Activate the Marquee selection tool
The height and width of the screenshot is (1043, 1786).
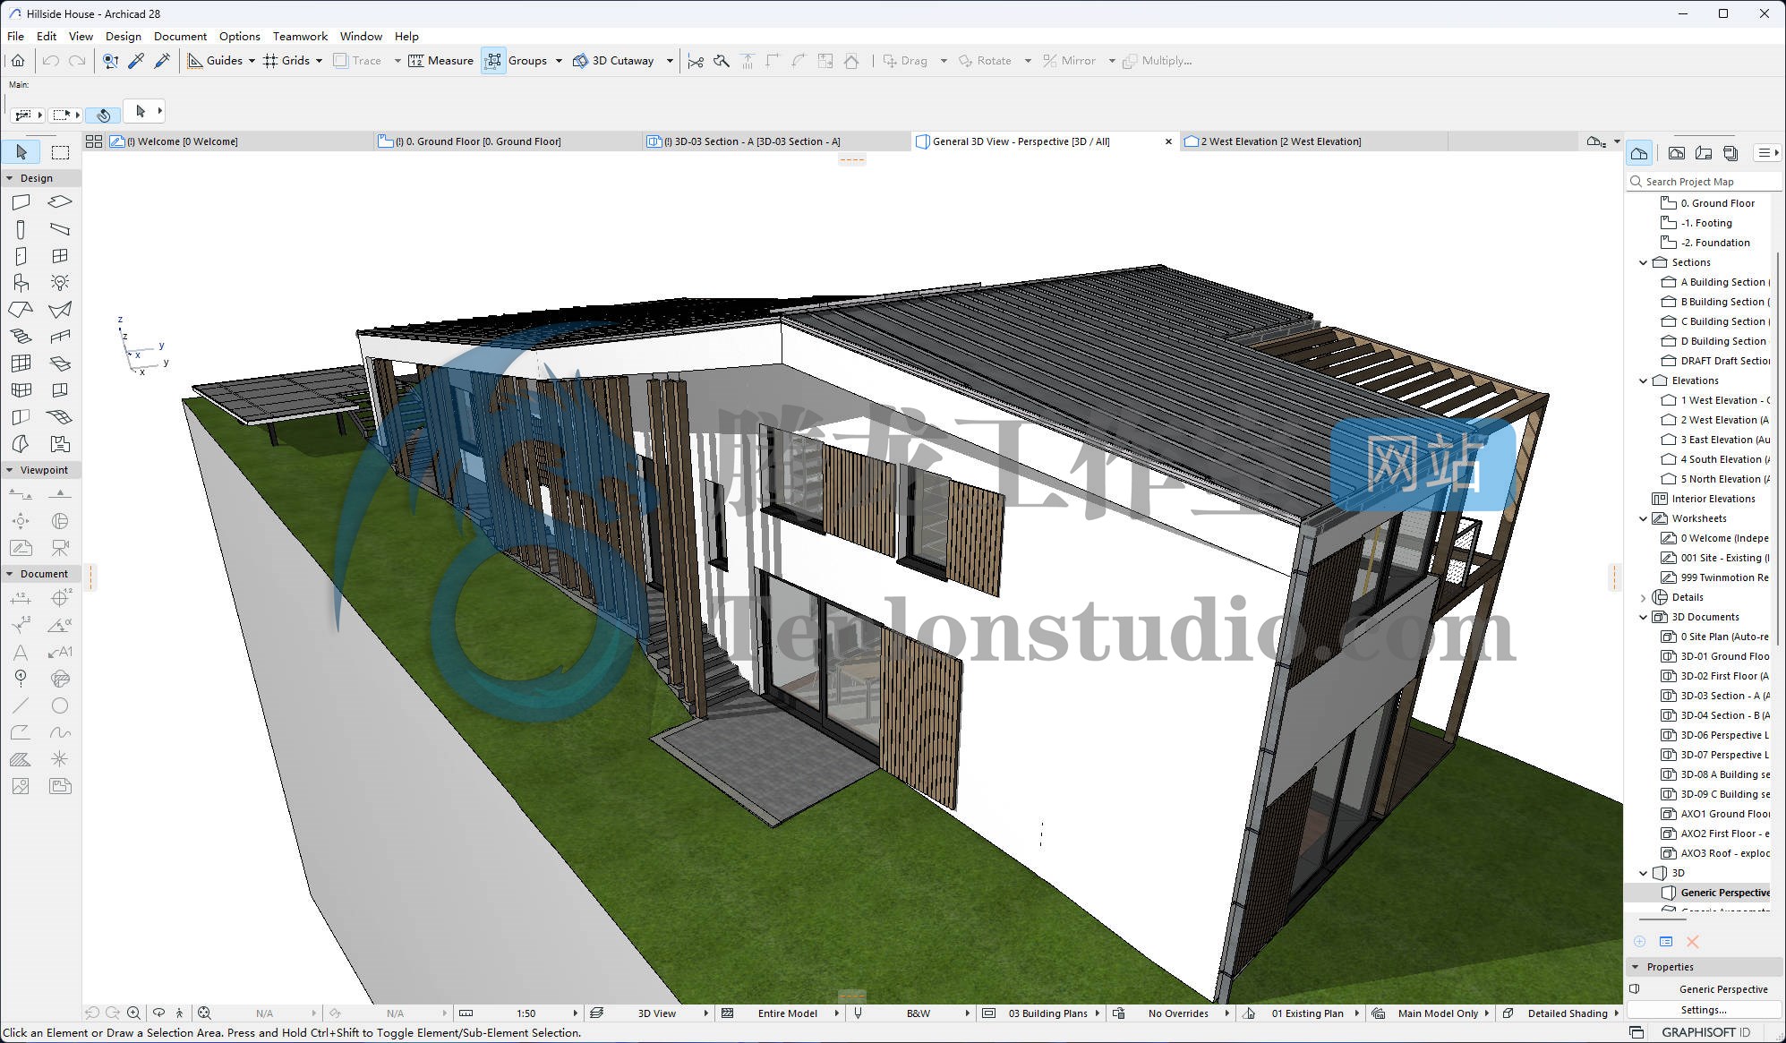tap(60, 152)
